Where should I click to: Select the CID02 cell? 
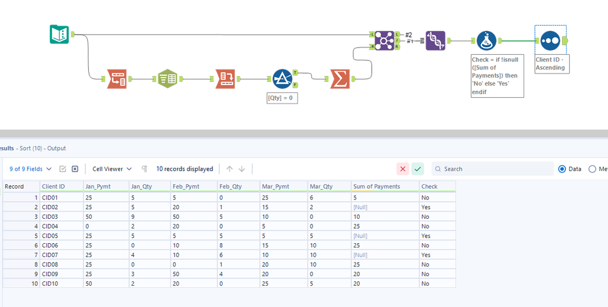pyautogui.click(x=61, y=207)
